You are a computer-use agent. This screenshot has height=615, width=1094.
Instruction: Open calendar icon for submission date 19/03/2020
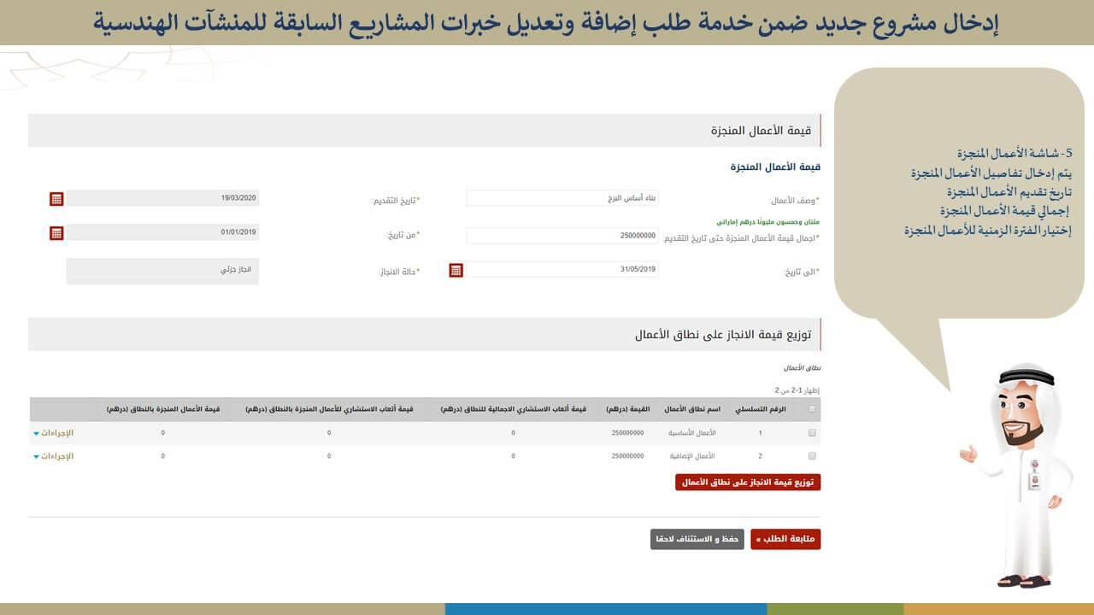tap(56, 199)
